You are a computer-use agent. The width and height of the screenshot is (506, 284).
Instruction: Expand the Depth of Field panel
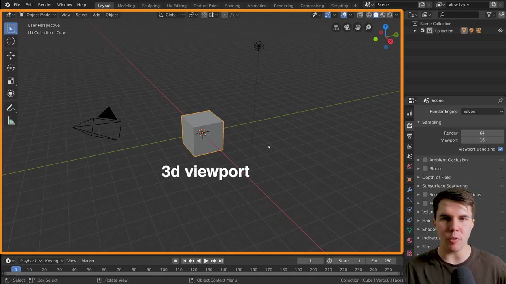(436, 177)
